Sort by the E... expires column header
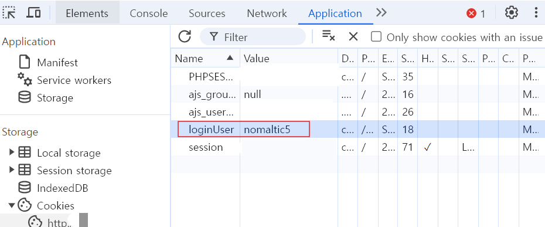545x227 pixels. click(x=388, y=58)
